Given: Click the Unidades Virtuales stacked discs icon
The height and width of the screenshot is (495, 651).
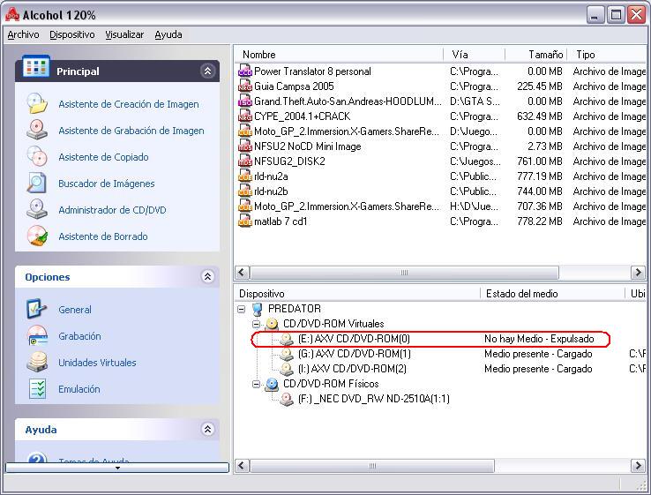Looking at the screenshot, I should 37,362.
